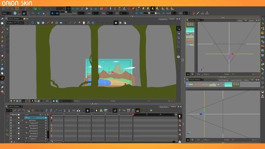265x149 pixels.
Task: Click the orange-highlighted icon at the Timeline toolbar's right end
Action: click(138, 111)
